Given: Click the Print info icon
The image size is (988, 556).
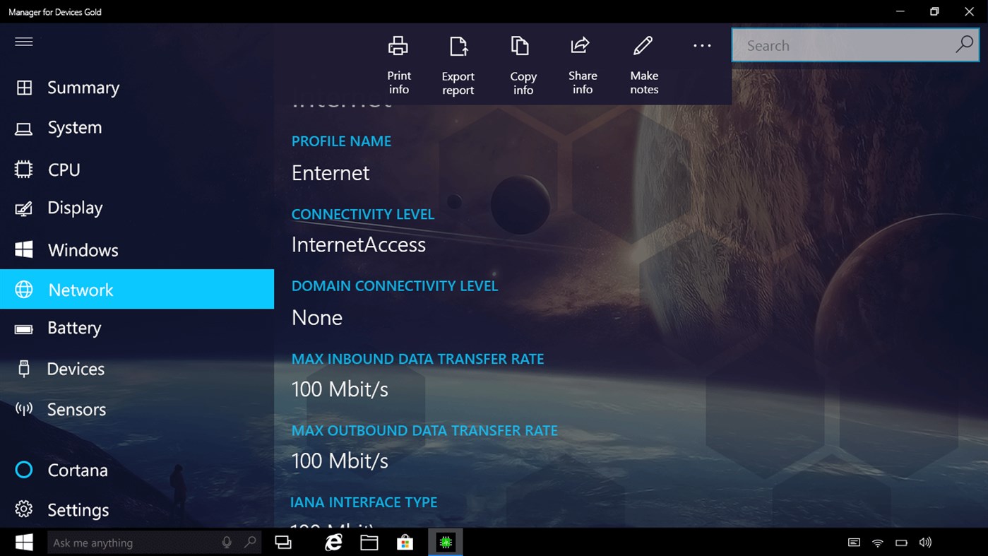Looking at the screenshot, I should [x=398, y=45].
